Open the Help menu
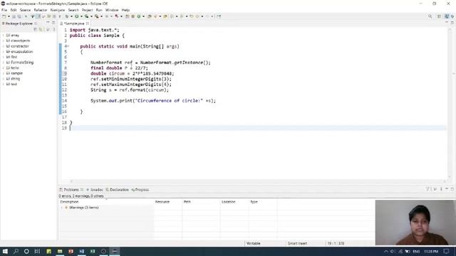456x256 pixels. 125,10
